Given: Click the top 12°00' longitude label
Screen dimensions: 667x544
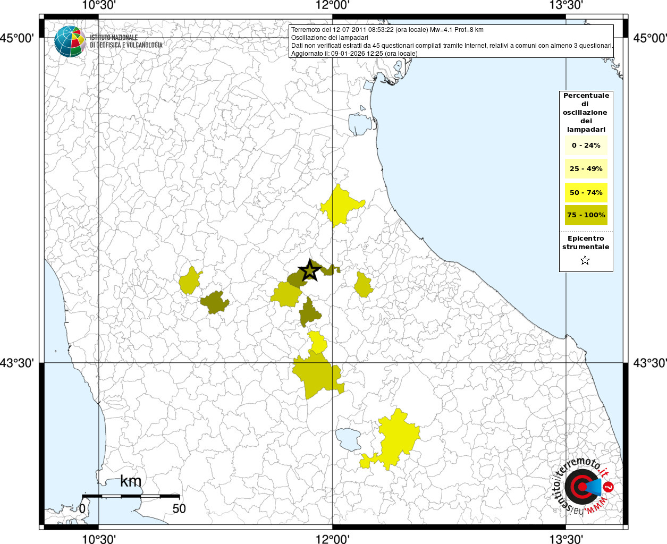Looking at the screenshot, I should click(332, 6).
